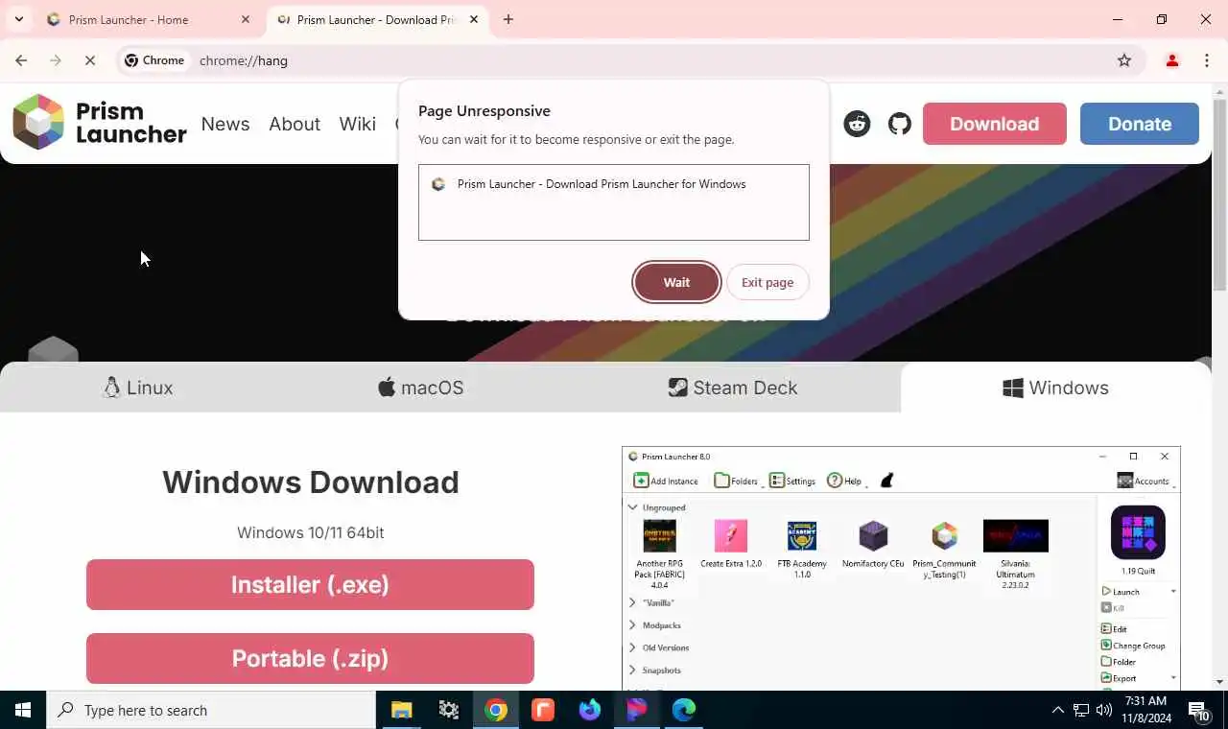Open File Explorer from taskbar

point(401,710)
